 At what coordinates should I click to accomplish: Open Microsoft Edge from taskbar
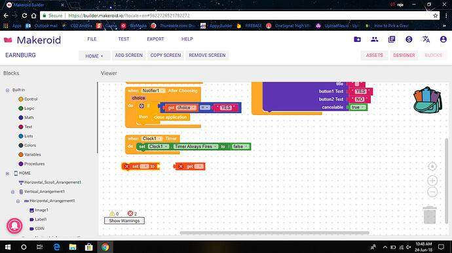tap(57, 247)
